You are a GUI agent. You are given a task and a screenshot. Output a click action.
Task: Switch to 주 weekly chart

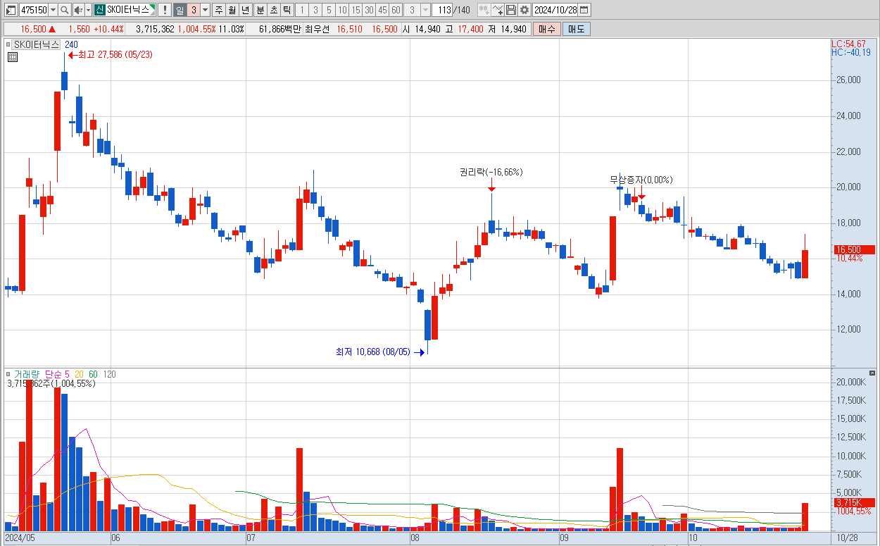pos(218,10)
